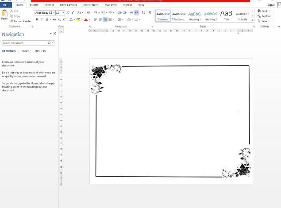Open Replace dialog
Screen dimensions: 281x208
click(x=264, y=16)
